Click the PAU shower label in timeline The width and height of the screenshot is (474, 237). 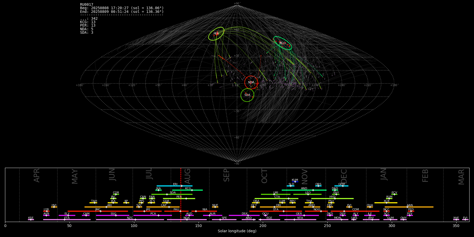click(x=176, y=210)
